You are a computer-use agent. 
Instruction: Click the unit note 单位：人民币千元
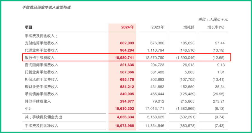click(x=213, y=19)
